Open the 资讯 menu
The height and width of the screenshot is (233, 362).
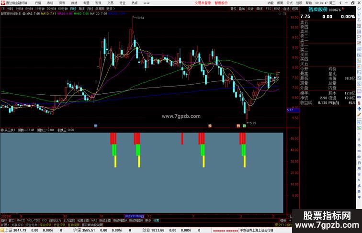point(62,3)
